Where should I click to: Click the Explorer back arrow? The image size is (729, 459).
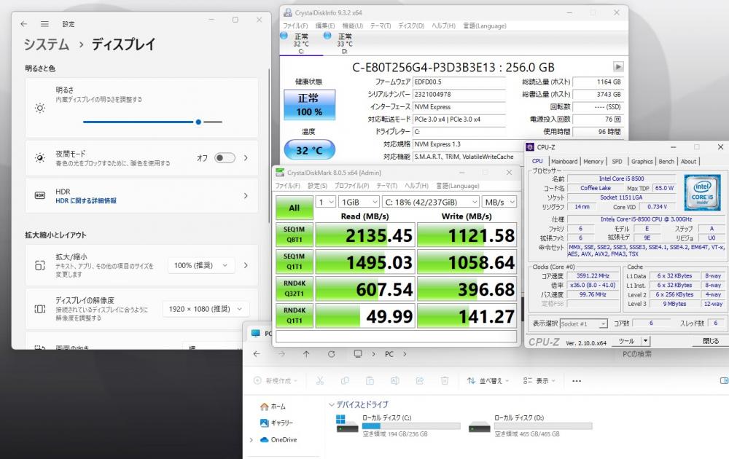coord(257,354)
